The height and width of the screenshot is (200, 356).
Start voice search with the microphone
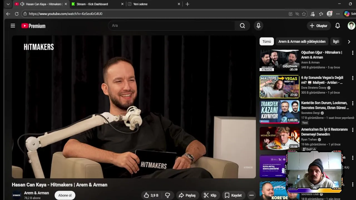[x=258, y=26]
